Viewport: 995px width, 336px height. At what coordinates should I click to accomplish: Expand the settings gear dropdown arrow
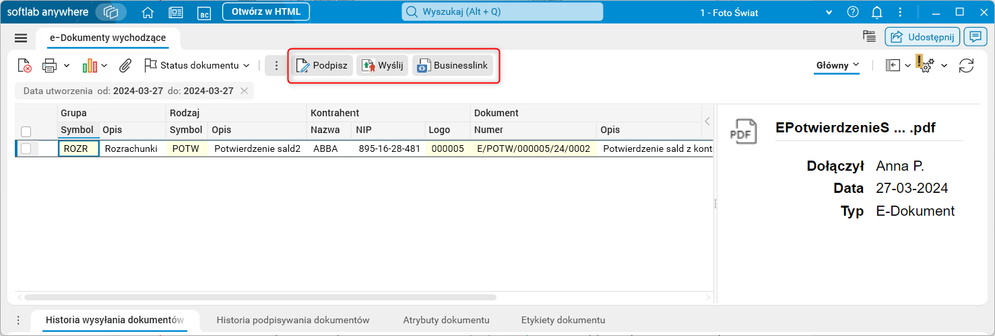pyautogui.click(x=944, y=65)
